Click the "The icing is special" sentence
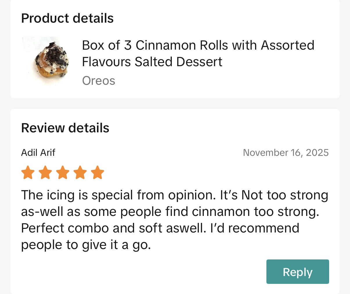Viewport: 350px width, 294px height. tap(118, 195)
